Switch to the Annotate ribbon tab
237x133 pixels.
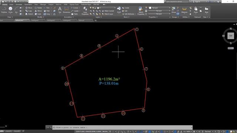tap(19, 4)
